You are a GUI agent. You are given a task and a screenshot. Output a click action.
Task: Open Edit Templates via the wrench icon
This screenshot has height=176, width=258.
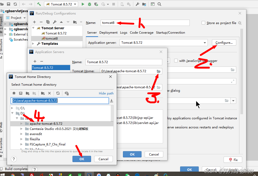click(54, 22)
